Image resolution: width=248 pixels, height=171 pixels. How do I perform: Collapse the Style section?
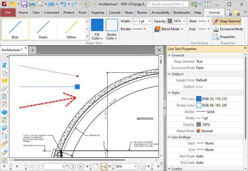click(x=169, y=93)
